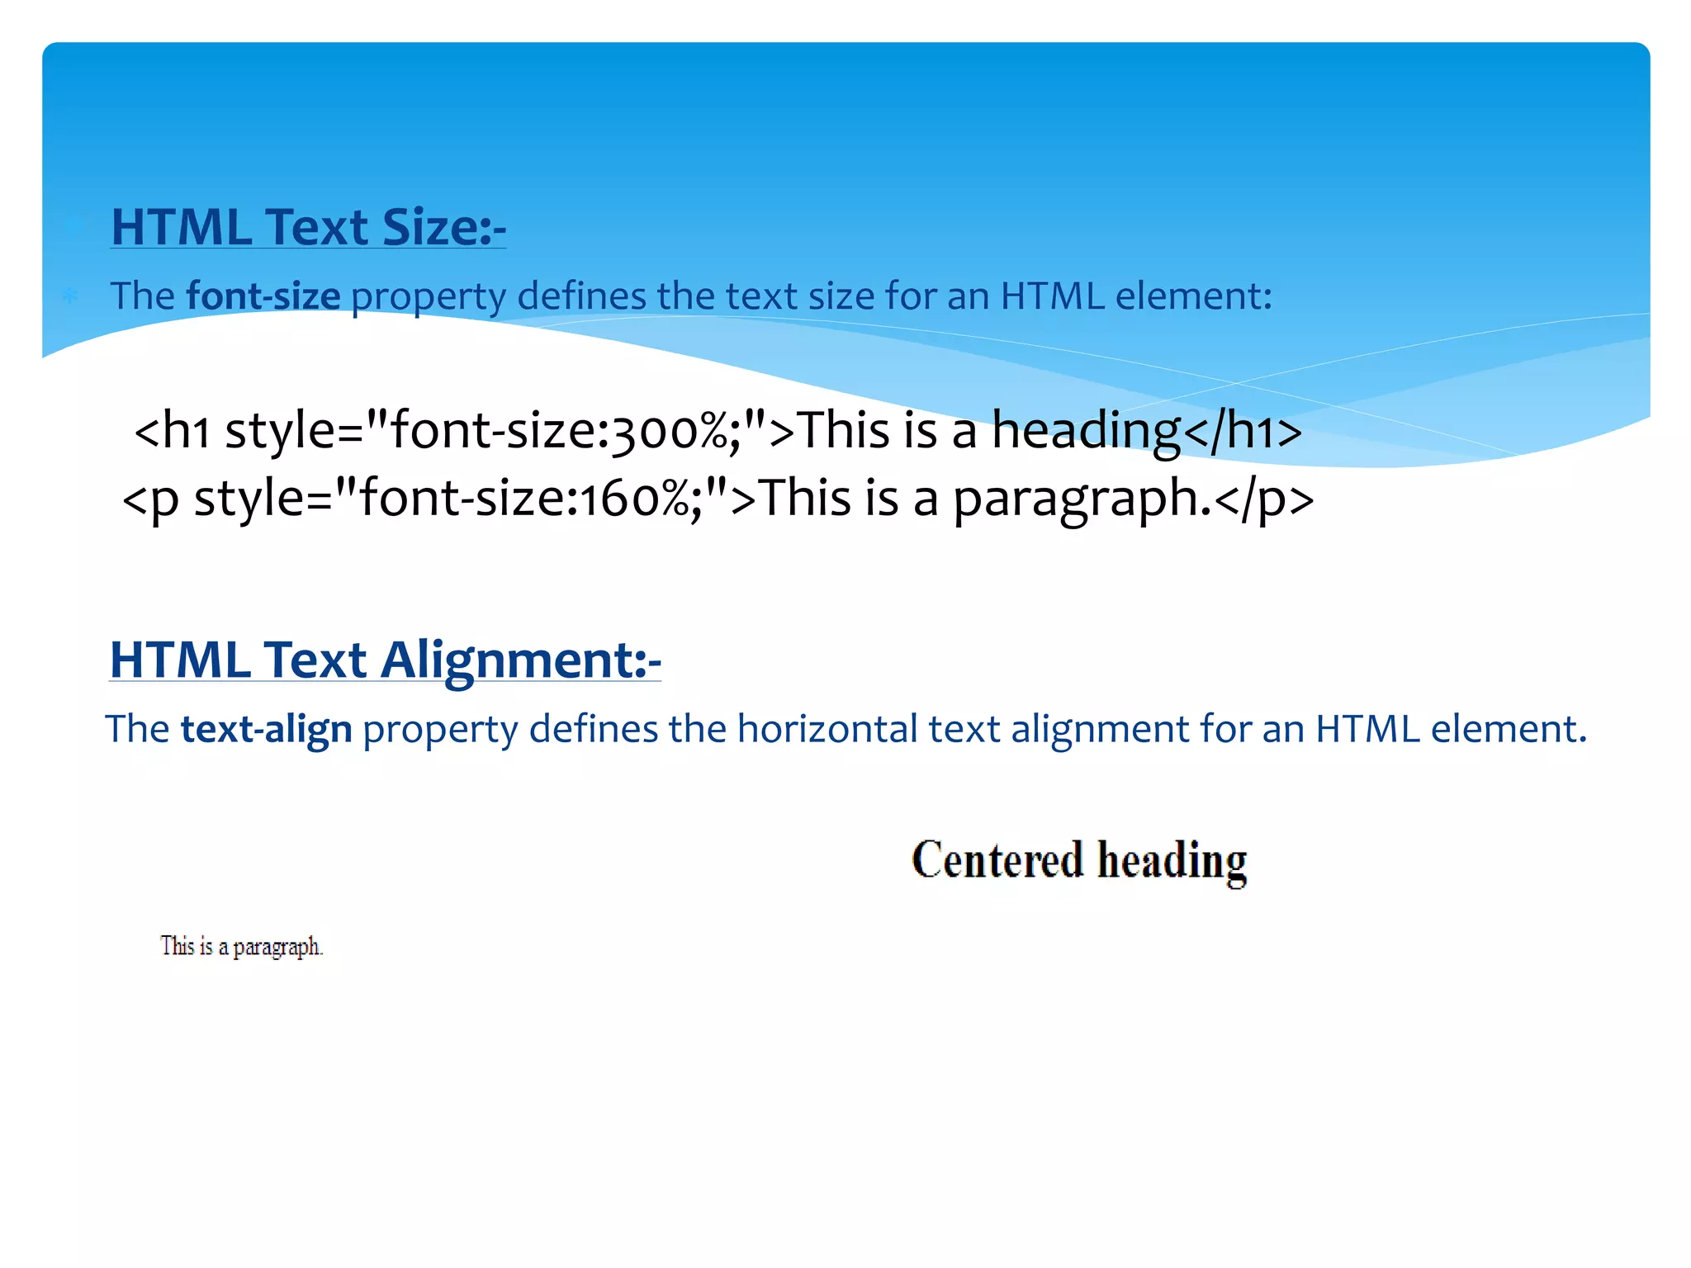
Task: Click the p font-size:160% code line
Action: coord(718,500)
